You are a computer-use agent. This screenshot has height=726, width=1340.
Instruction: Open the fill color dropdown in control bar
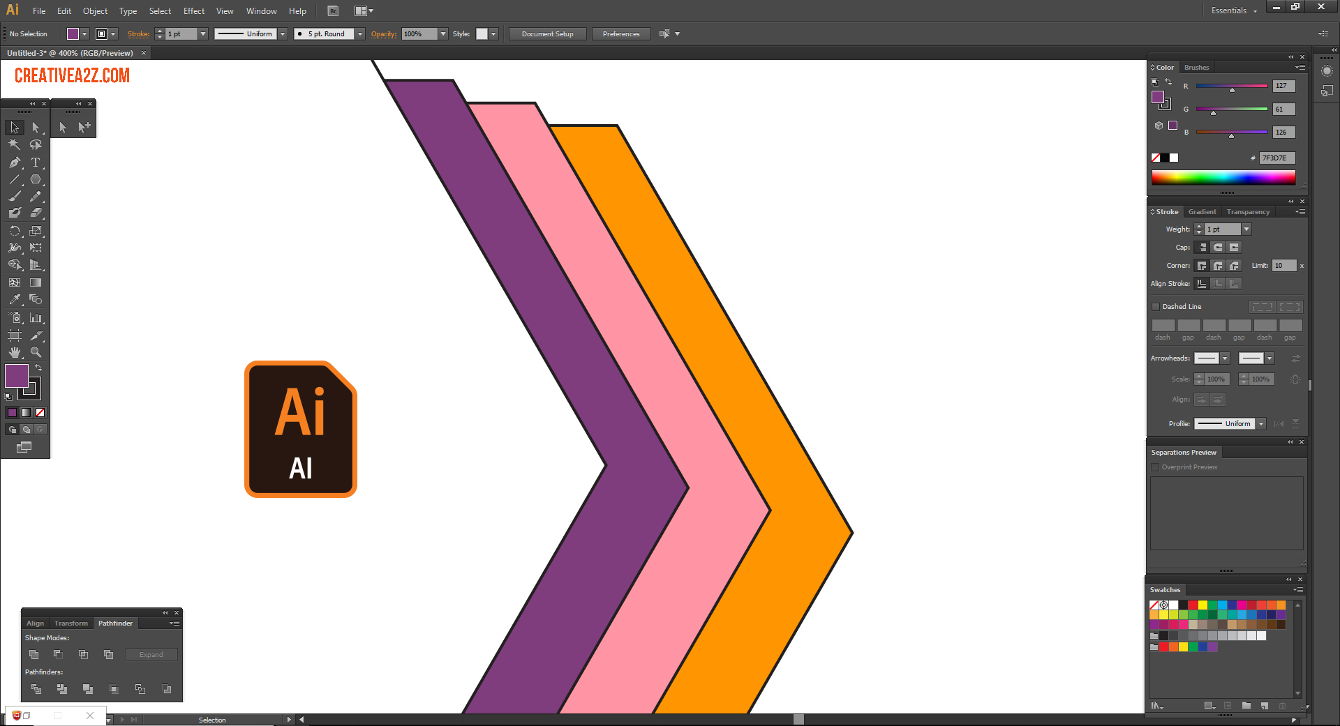tap(84, 33)
